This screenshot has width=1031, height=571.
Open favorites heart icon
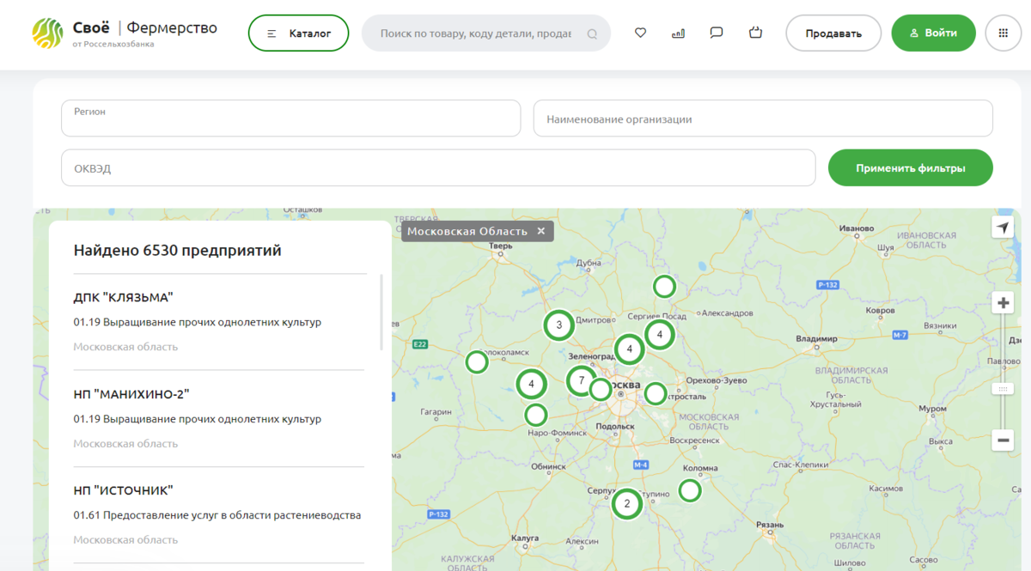(x=640, y=33)
